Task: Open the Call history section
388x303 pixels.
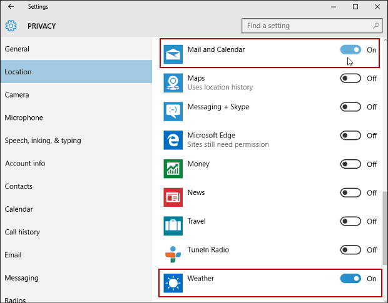Action: 76,232
